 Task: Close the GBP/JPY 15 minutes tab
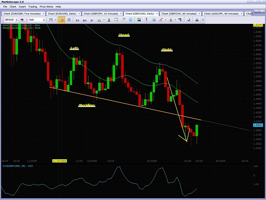click(121, 14)
